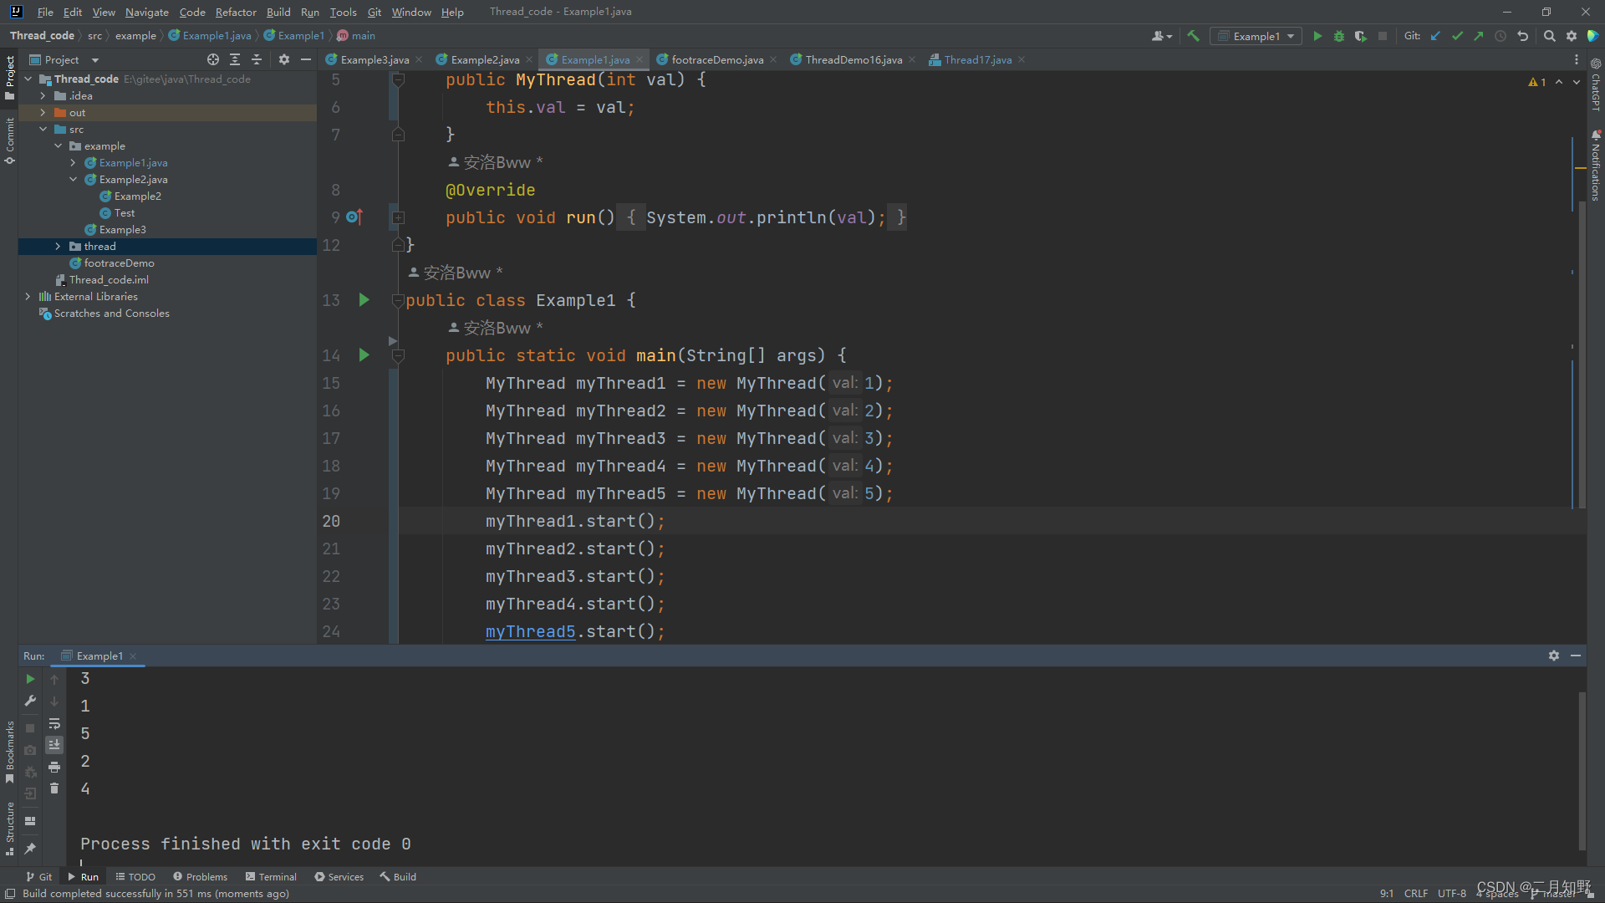1605x903 pixels.
Task: Minimize the Run tool window
Action: click(x=1576, y=656)
